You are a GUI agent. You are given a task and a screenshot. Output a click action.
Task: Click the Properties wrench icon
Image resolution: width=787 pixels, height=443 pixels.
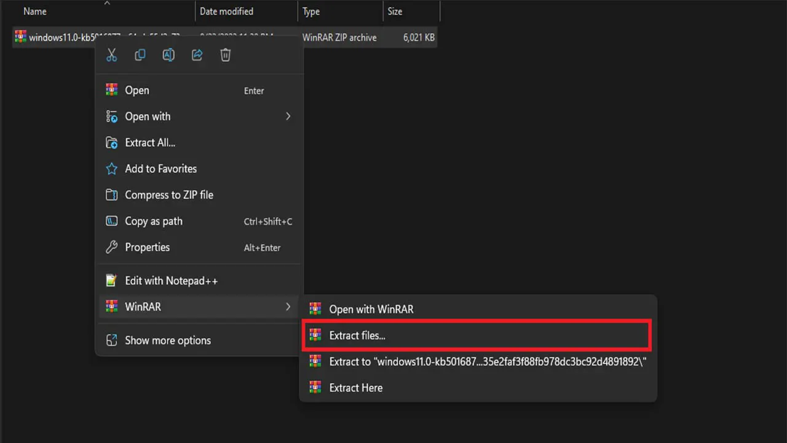point(111,247)
